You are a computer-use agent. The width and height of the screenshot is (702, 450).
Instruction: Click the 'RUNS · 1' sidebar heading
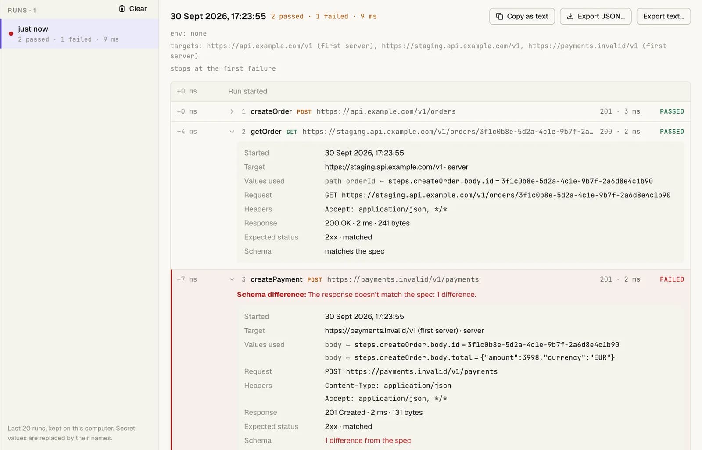pyautogui.click(x=22, y=10)
